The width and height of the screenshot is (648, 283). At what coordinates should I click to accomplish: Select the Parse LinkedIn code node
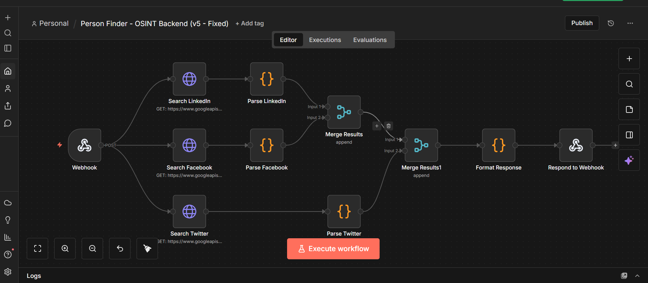(x=267, y=79)
